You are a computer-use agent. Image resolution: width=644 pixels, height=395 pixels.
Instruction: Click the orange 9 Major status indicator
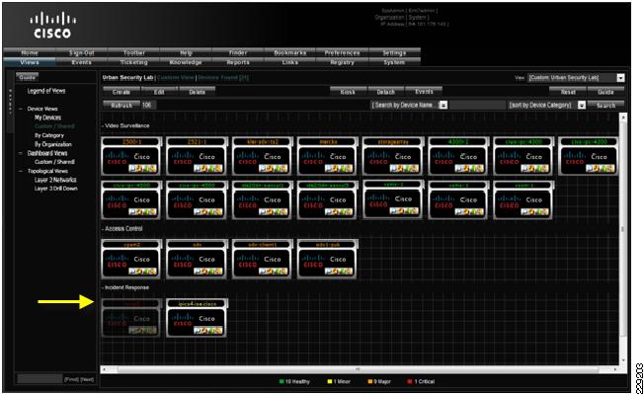(379, 381)
